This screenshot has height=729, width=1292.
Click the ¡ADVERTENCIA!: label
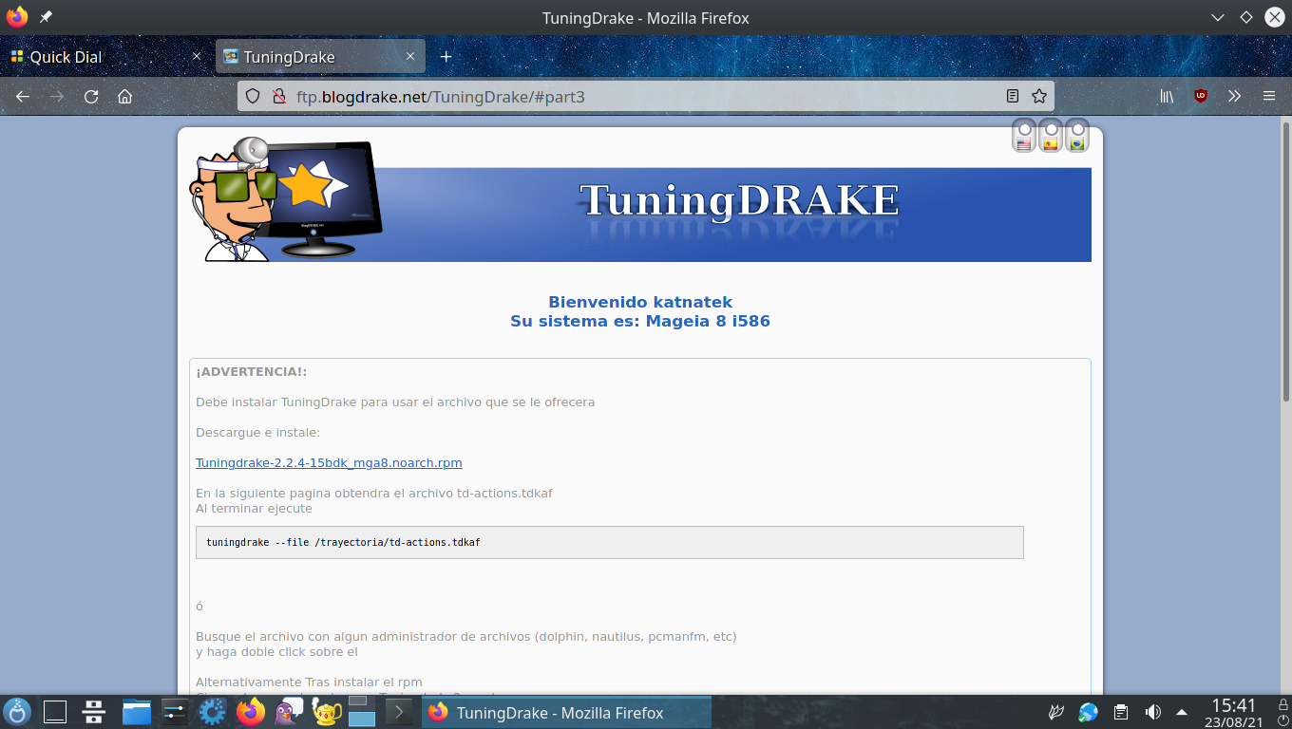tap(252, 372)
